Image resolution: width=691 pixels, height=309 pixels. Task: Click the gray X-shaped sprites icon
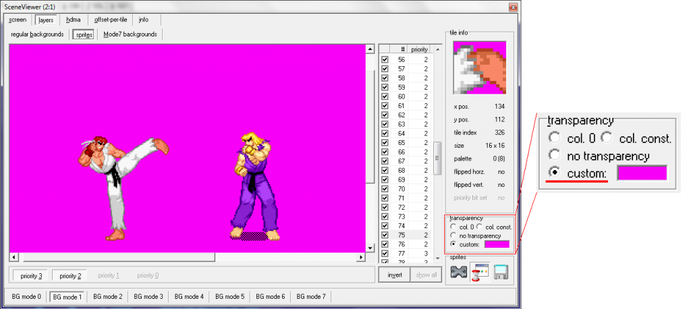click(x=459, y=273)
